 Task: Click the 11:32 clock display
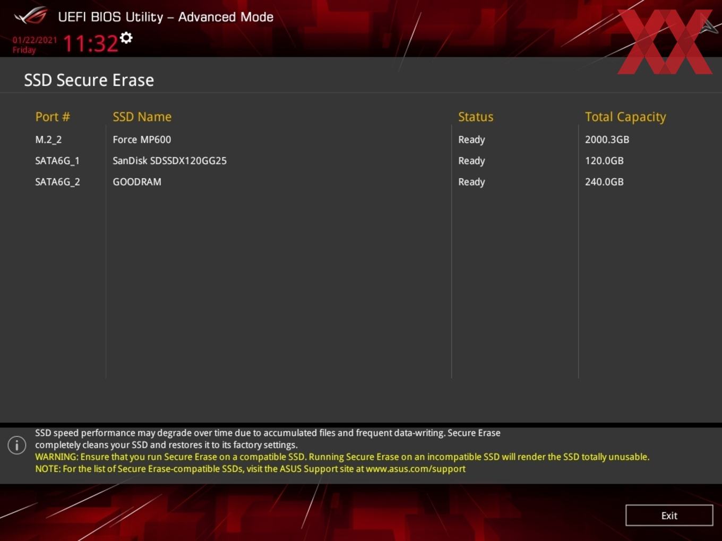tap(90, 43)
